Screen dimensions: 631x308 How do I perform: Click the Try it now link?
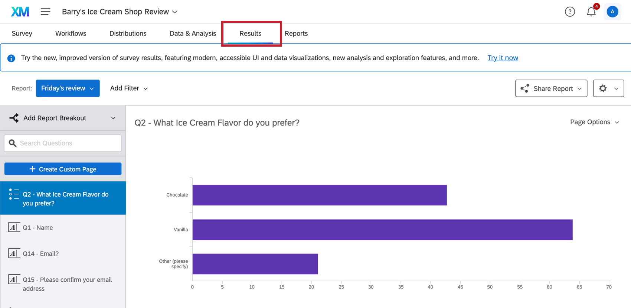503,58
